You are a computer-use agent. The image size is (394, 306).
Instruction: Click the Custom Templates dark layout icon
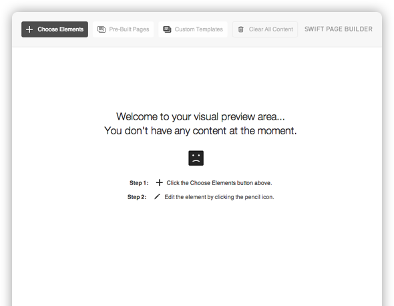[x=167, y=29]
